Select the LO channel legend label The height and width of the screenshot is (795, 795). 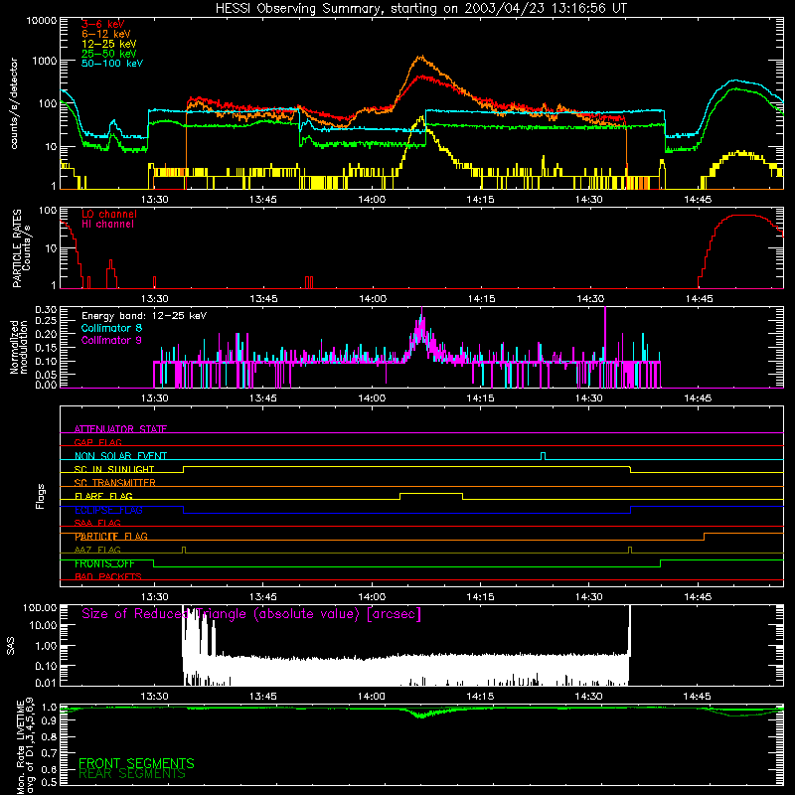point(109,215)
